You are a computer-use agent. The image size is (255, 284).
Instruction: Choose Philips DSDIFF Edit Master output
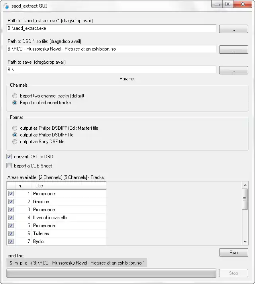pyautogui.click(x=15, y=128)
